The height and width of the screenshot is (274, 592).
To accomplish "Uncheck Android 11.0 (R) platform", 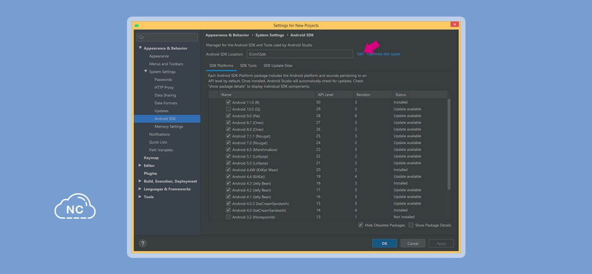I will pyautogui.click(x=228, y=102).
